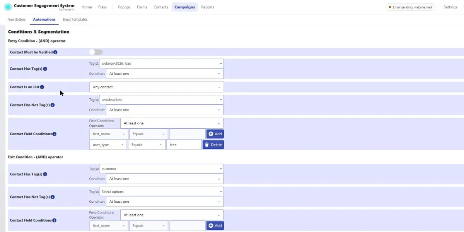464x232 pixels.
Task: Toggle the Contact Must be Verified switch
Action: pos(96,52)
